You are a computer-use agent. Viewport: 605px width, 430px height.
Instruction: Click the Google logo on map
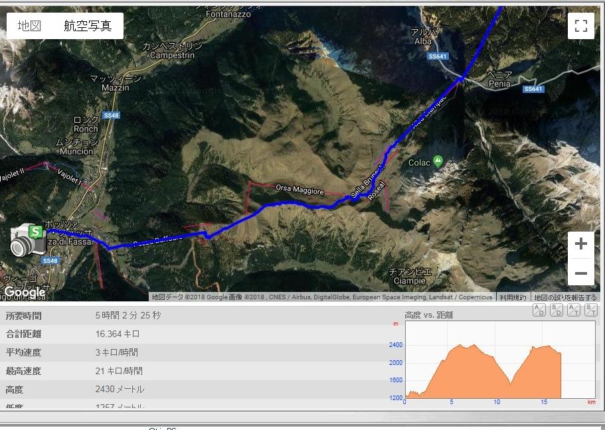pos(25,292)
